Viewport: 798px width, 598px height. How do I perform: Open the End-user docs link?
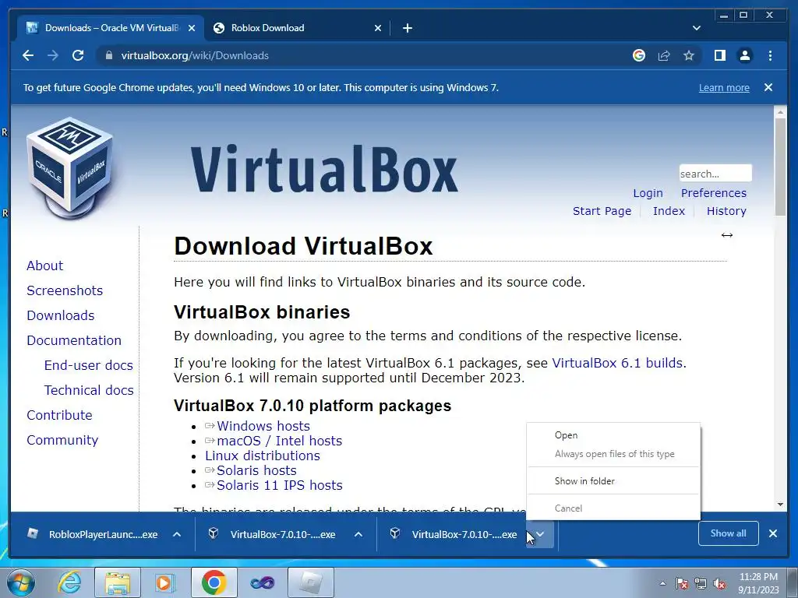[x=89, y=365]
